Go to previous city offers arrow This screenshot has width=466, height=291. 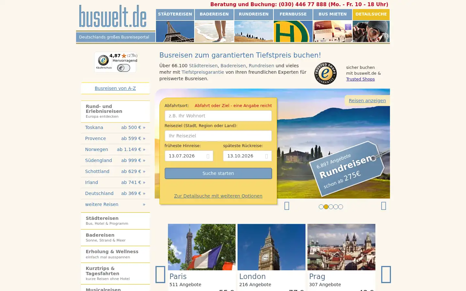click(x=160, y=275)
